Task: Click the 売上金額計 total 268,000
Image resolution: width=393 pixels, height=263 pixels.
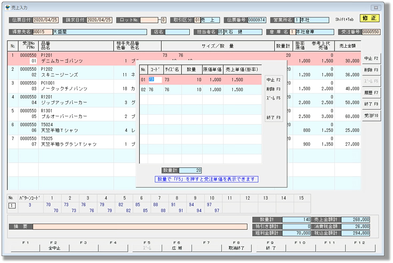Action: tap(355, 220)
